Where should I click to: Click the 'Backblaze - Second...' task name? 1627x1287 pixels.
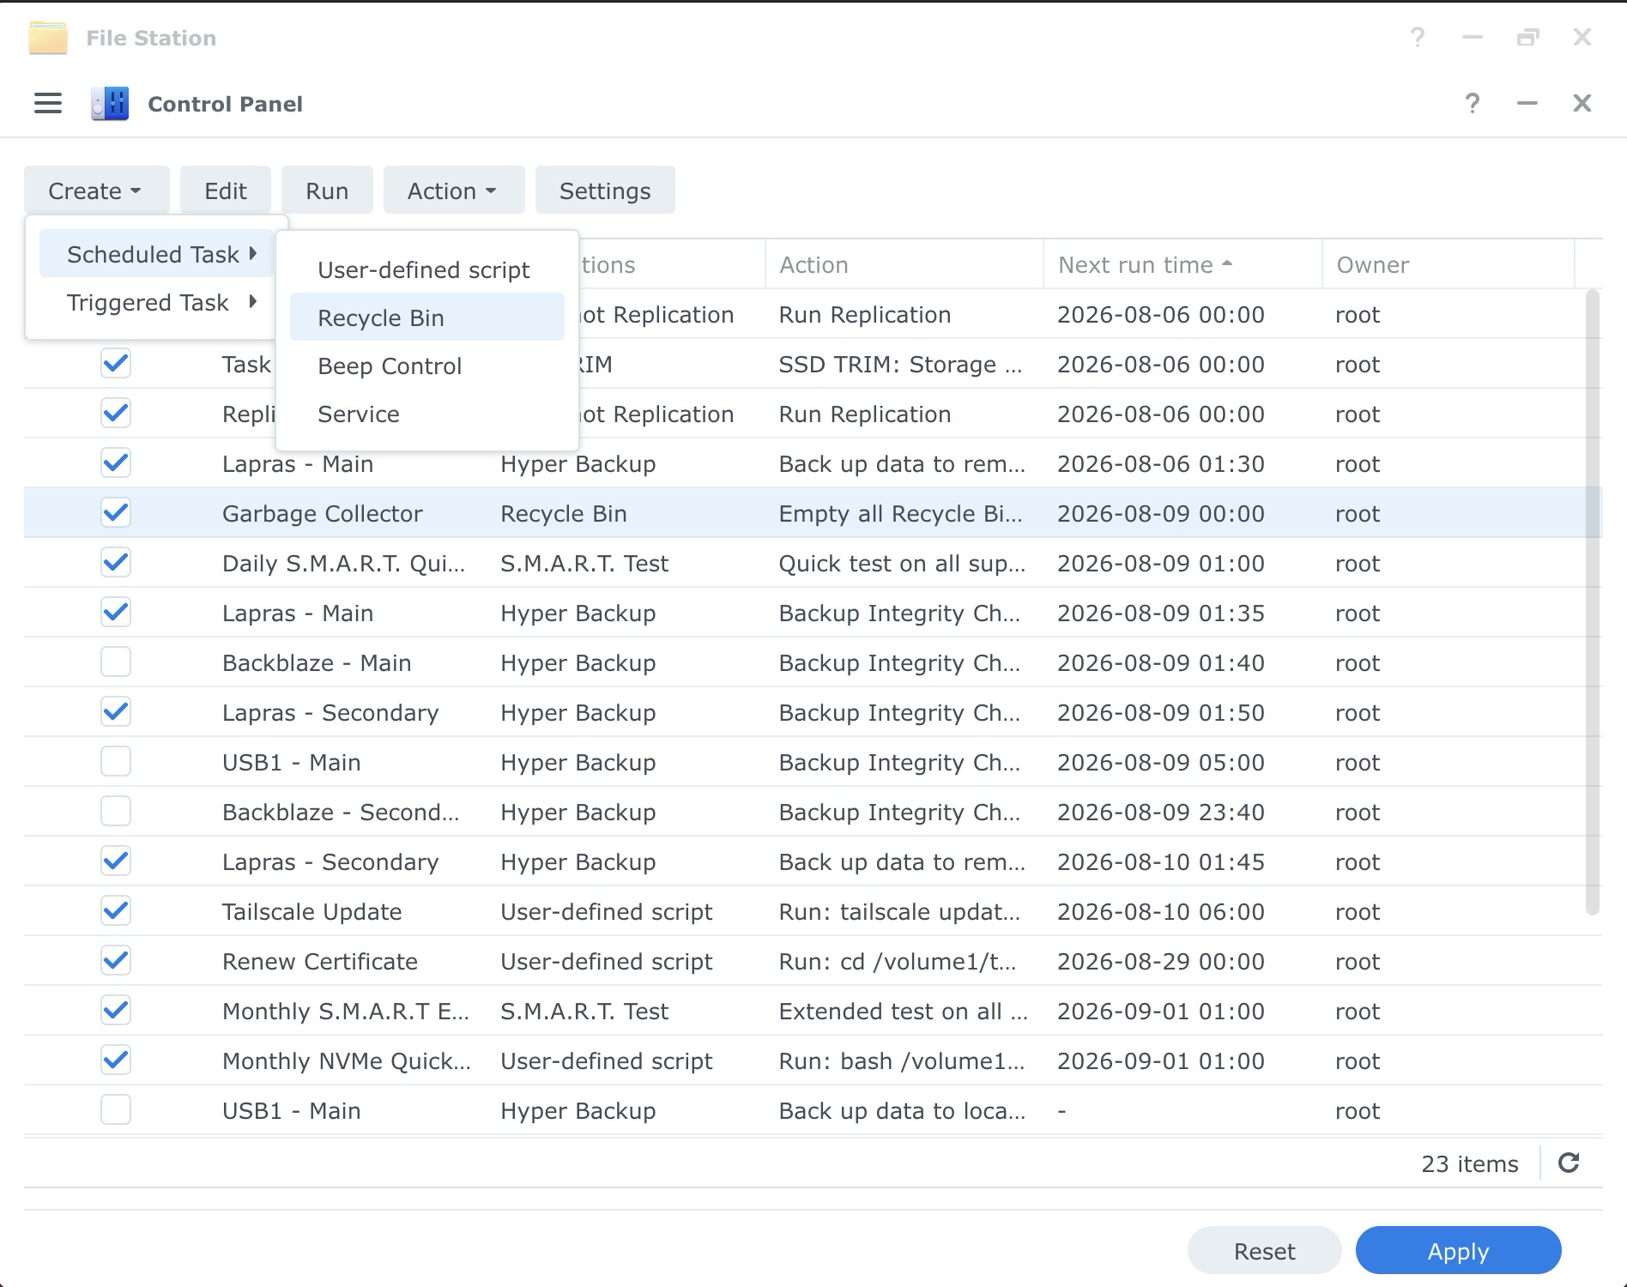pos(341,812)
